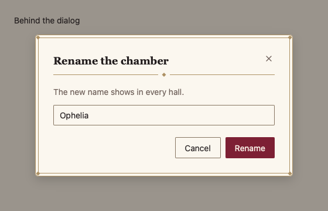Click the "Behind the dialog" background text
Viewport: 328px width, 211px height.
pyautogui.click(x=47, y=21)
